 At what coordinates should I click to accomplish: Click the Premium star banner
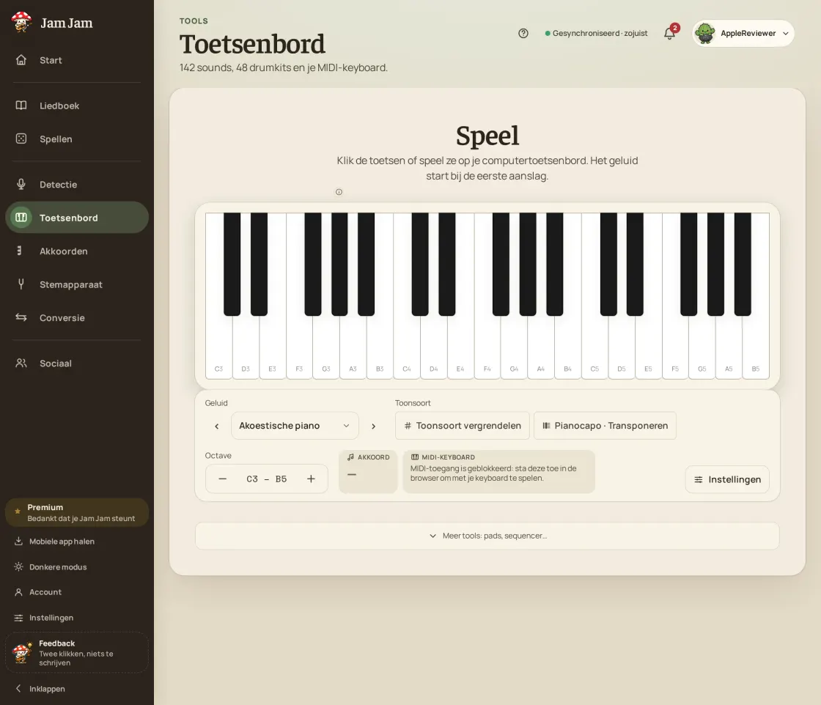click(x=77, y=512)
